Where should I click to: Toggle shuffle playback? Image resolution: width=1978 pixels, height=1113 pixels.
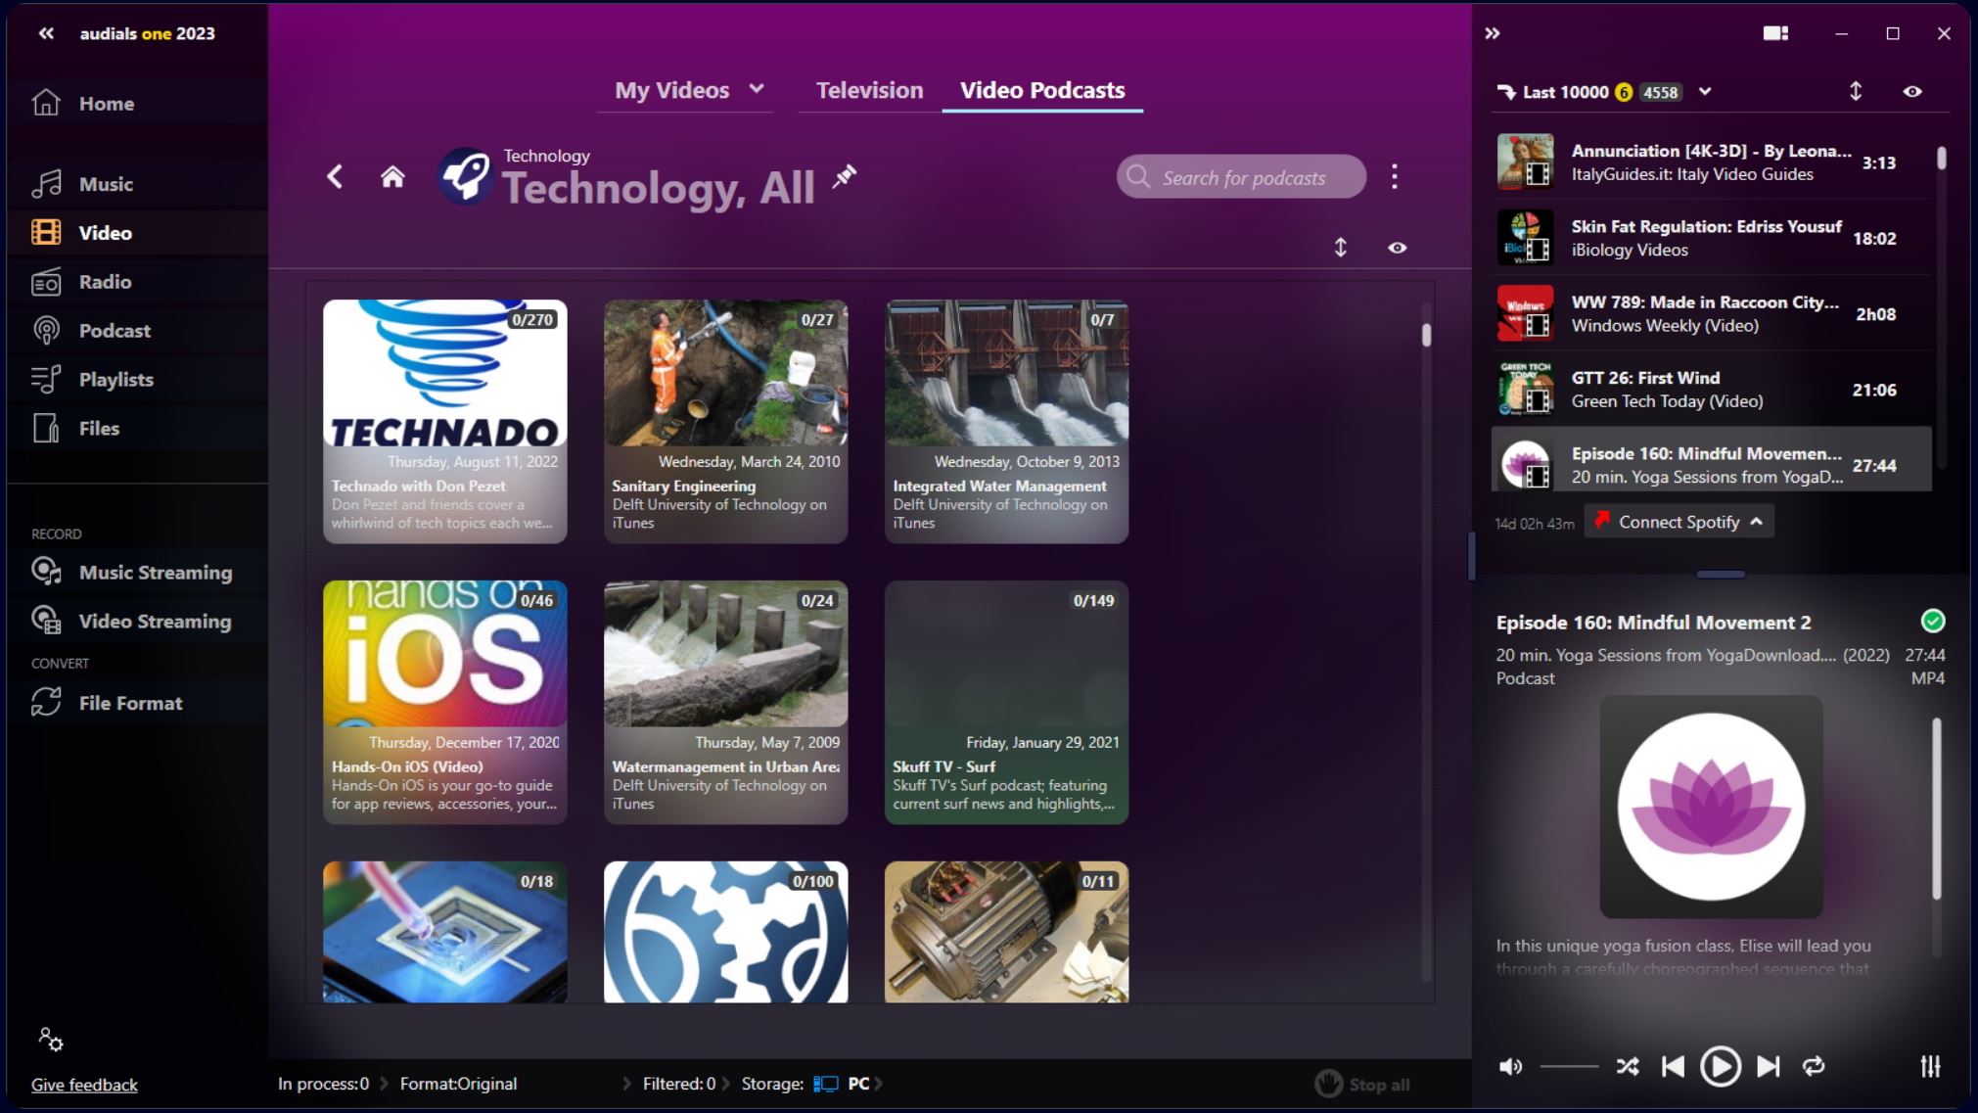(1628, 1066)
